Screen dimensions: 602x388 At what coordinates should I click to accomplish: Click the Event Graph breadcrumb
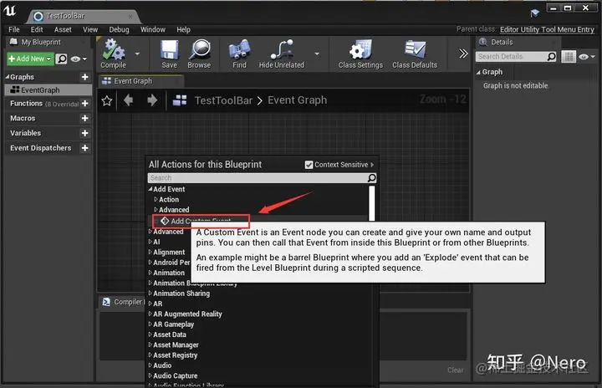coord(298,100)
